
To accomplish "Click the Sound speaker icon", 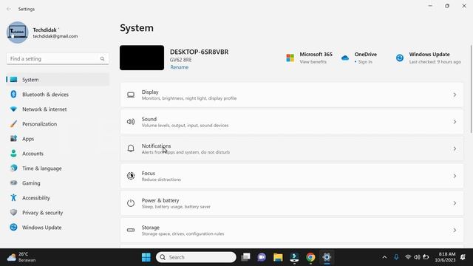I will point(131,122).
